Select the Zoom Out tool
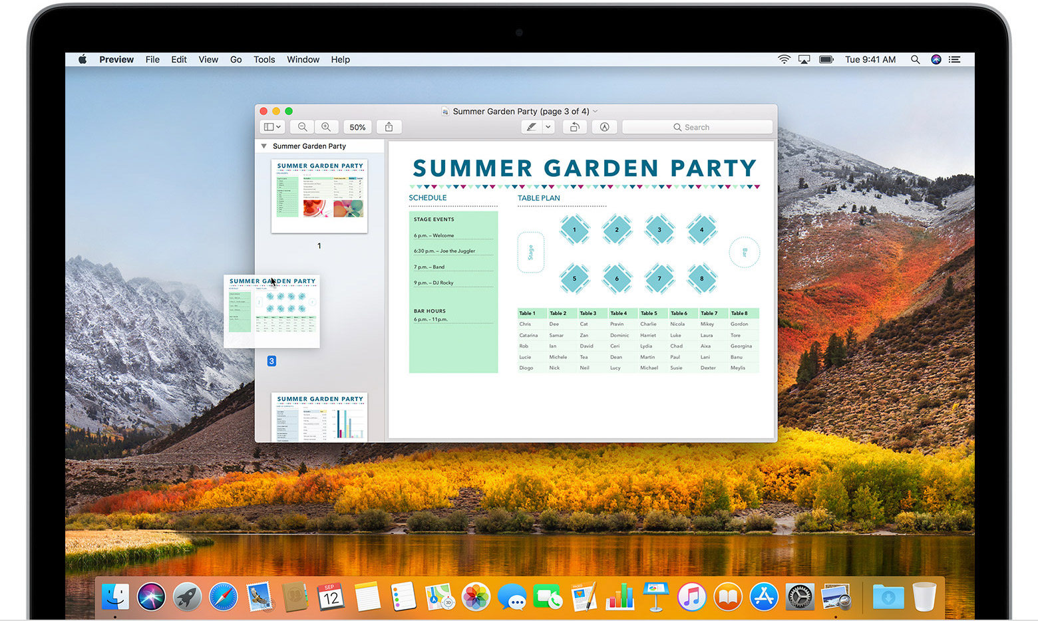The height and width of the screenshot is (621, 1038). pyautogui.click(x=302, y=126)
